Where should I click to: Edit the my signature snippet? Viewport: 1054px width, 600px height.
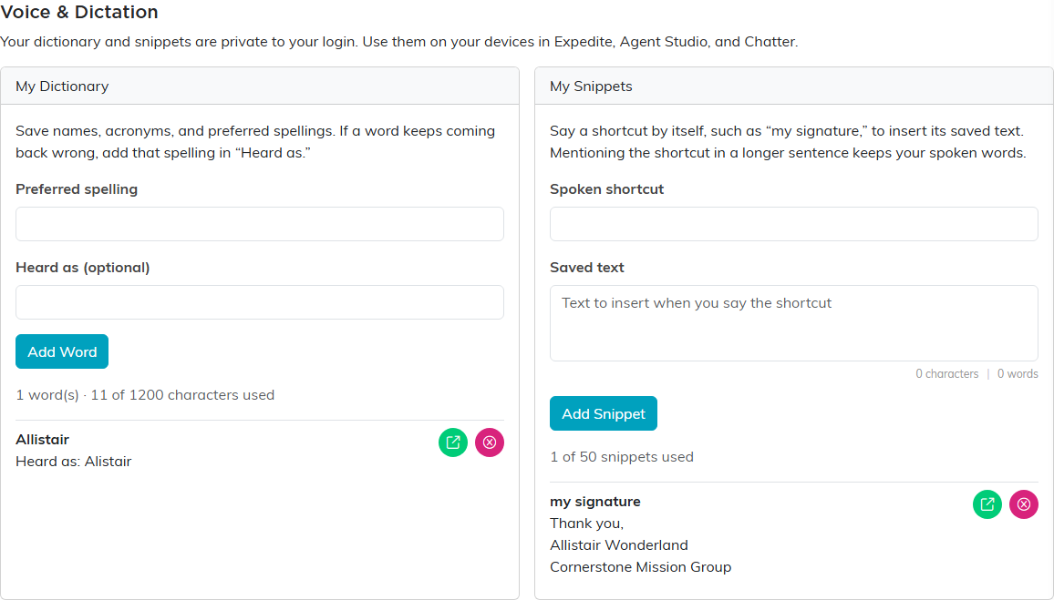pyautogui.click(x=987, y=504)
